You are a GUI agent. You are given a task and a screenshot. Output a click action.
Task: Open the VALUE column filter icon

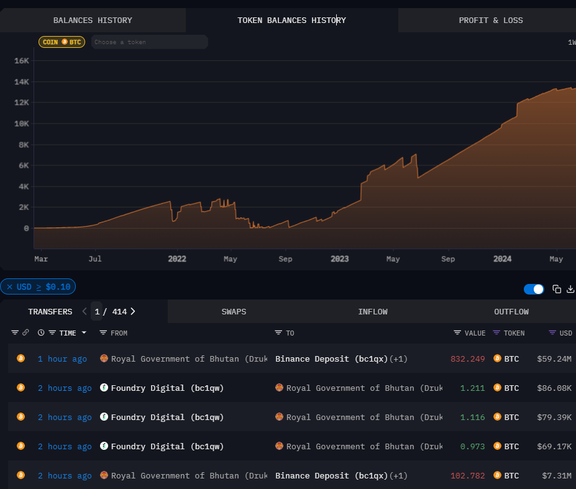[x=457, y=333]
